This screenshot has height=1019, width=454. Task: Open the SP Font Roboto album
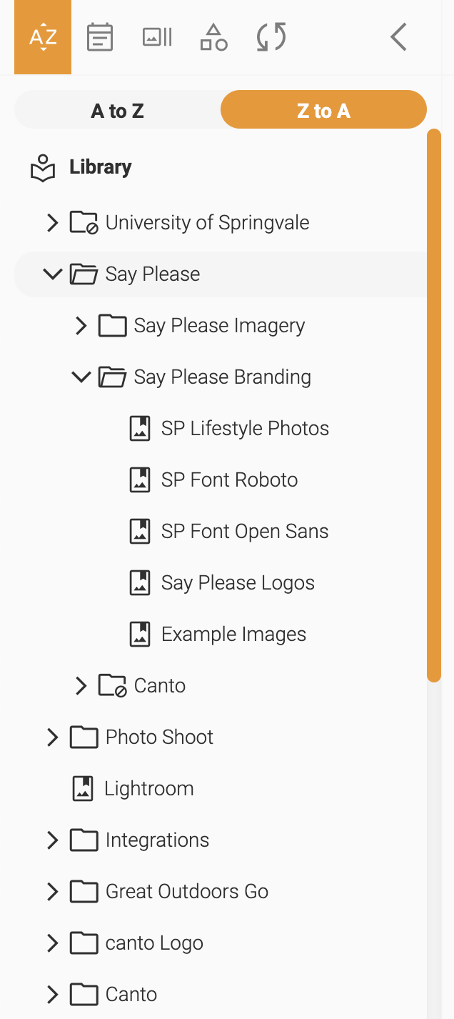pos(228,480)
